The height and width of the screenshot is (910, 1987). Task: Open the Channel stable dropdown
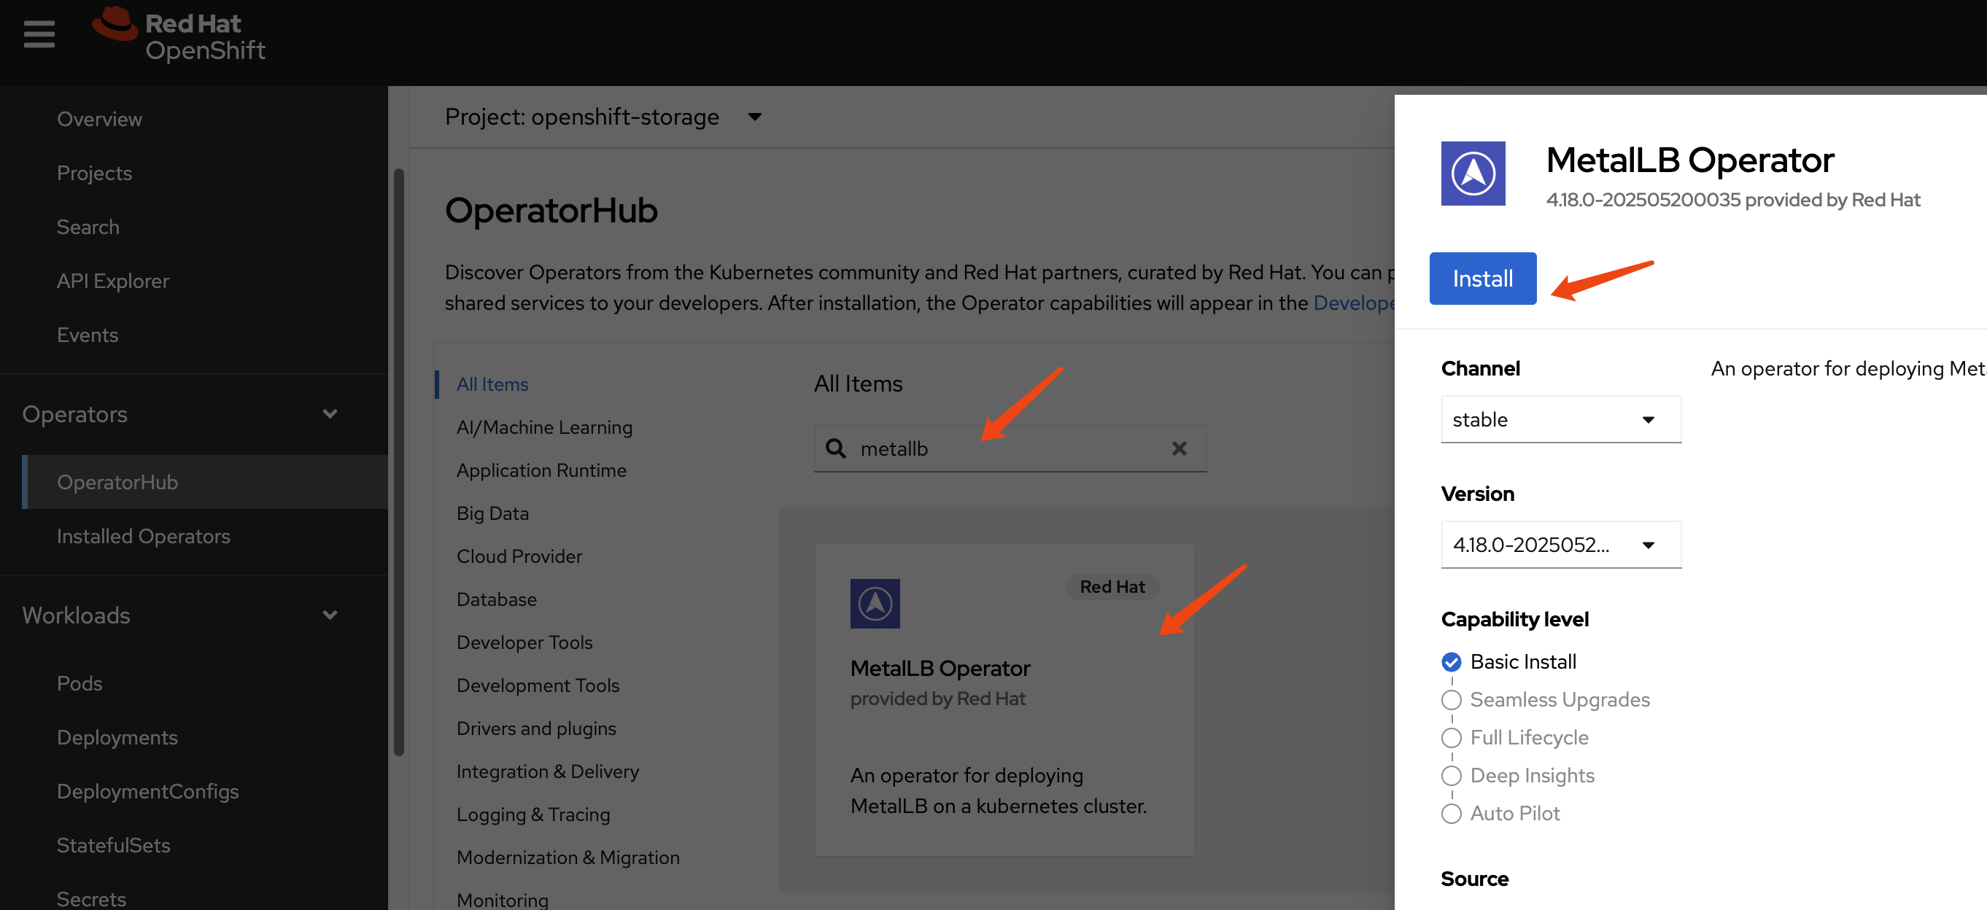[x=1560, y=419]
